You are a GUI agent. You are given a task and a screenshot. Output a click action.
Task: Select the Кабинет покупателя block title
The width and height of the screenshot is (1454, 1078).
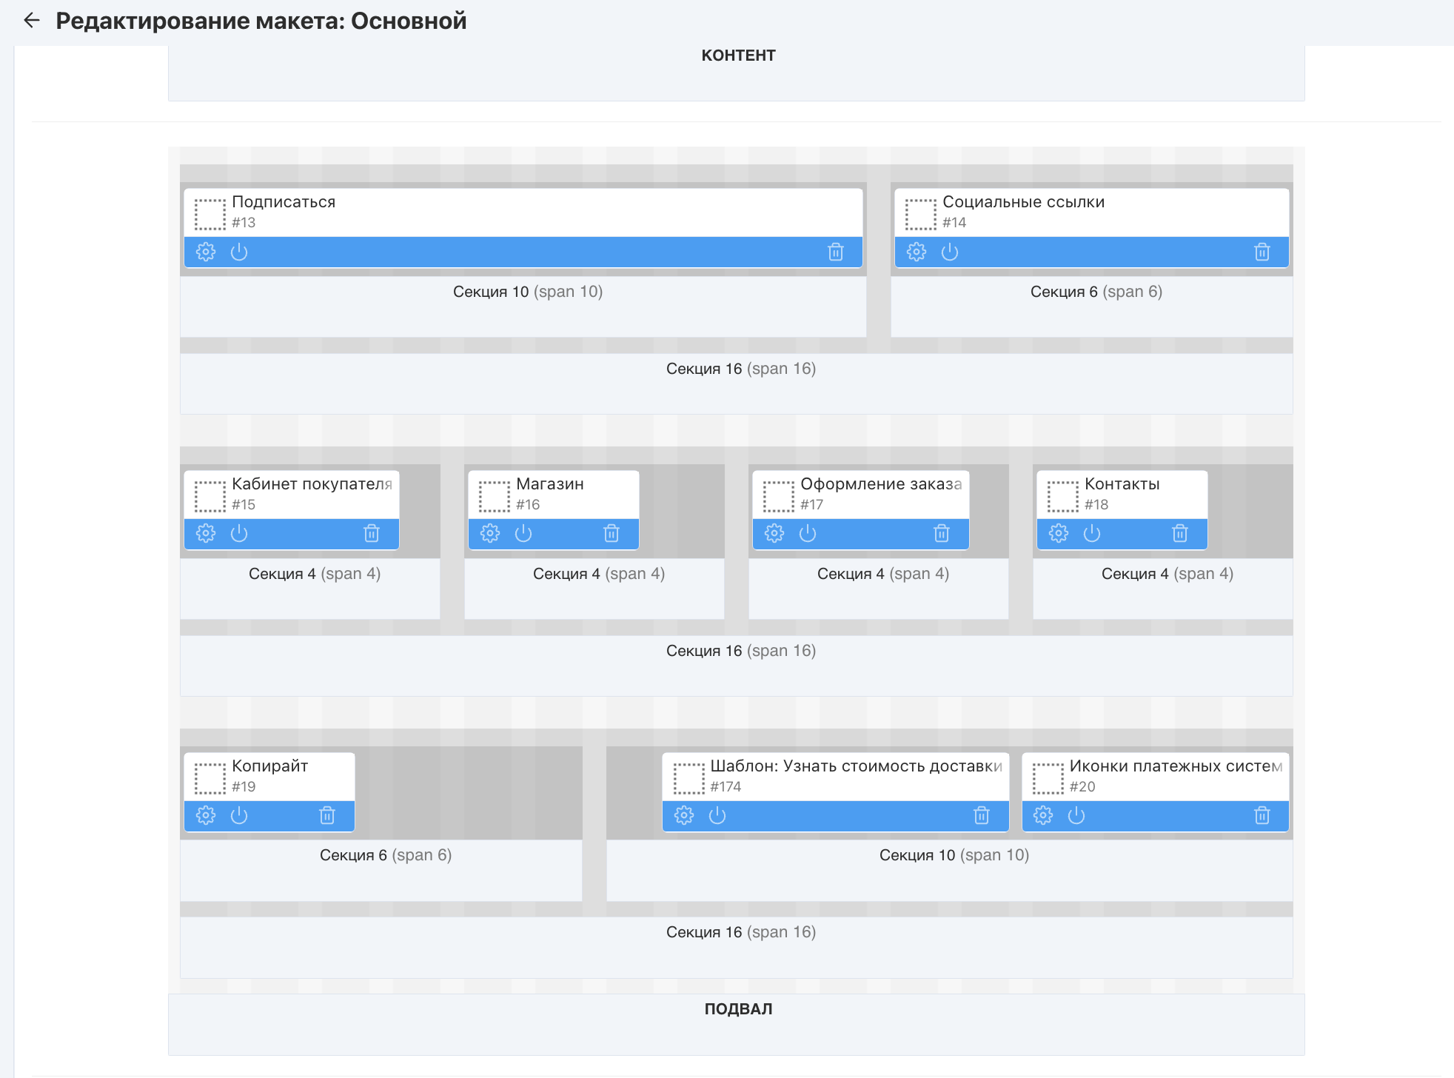311,484
